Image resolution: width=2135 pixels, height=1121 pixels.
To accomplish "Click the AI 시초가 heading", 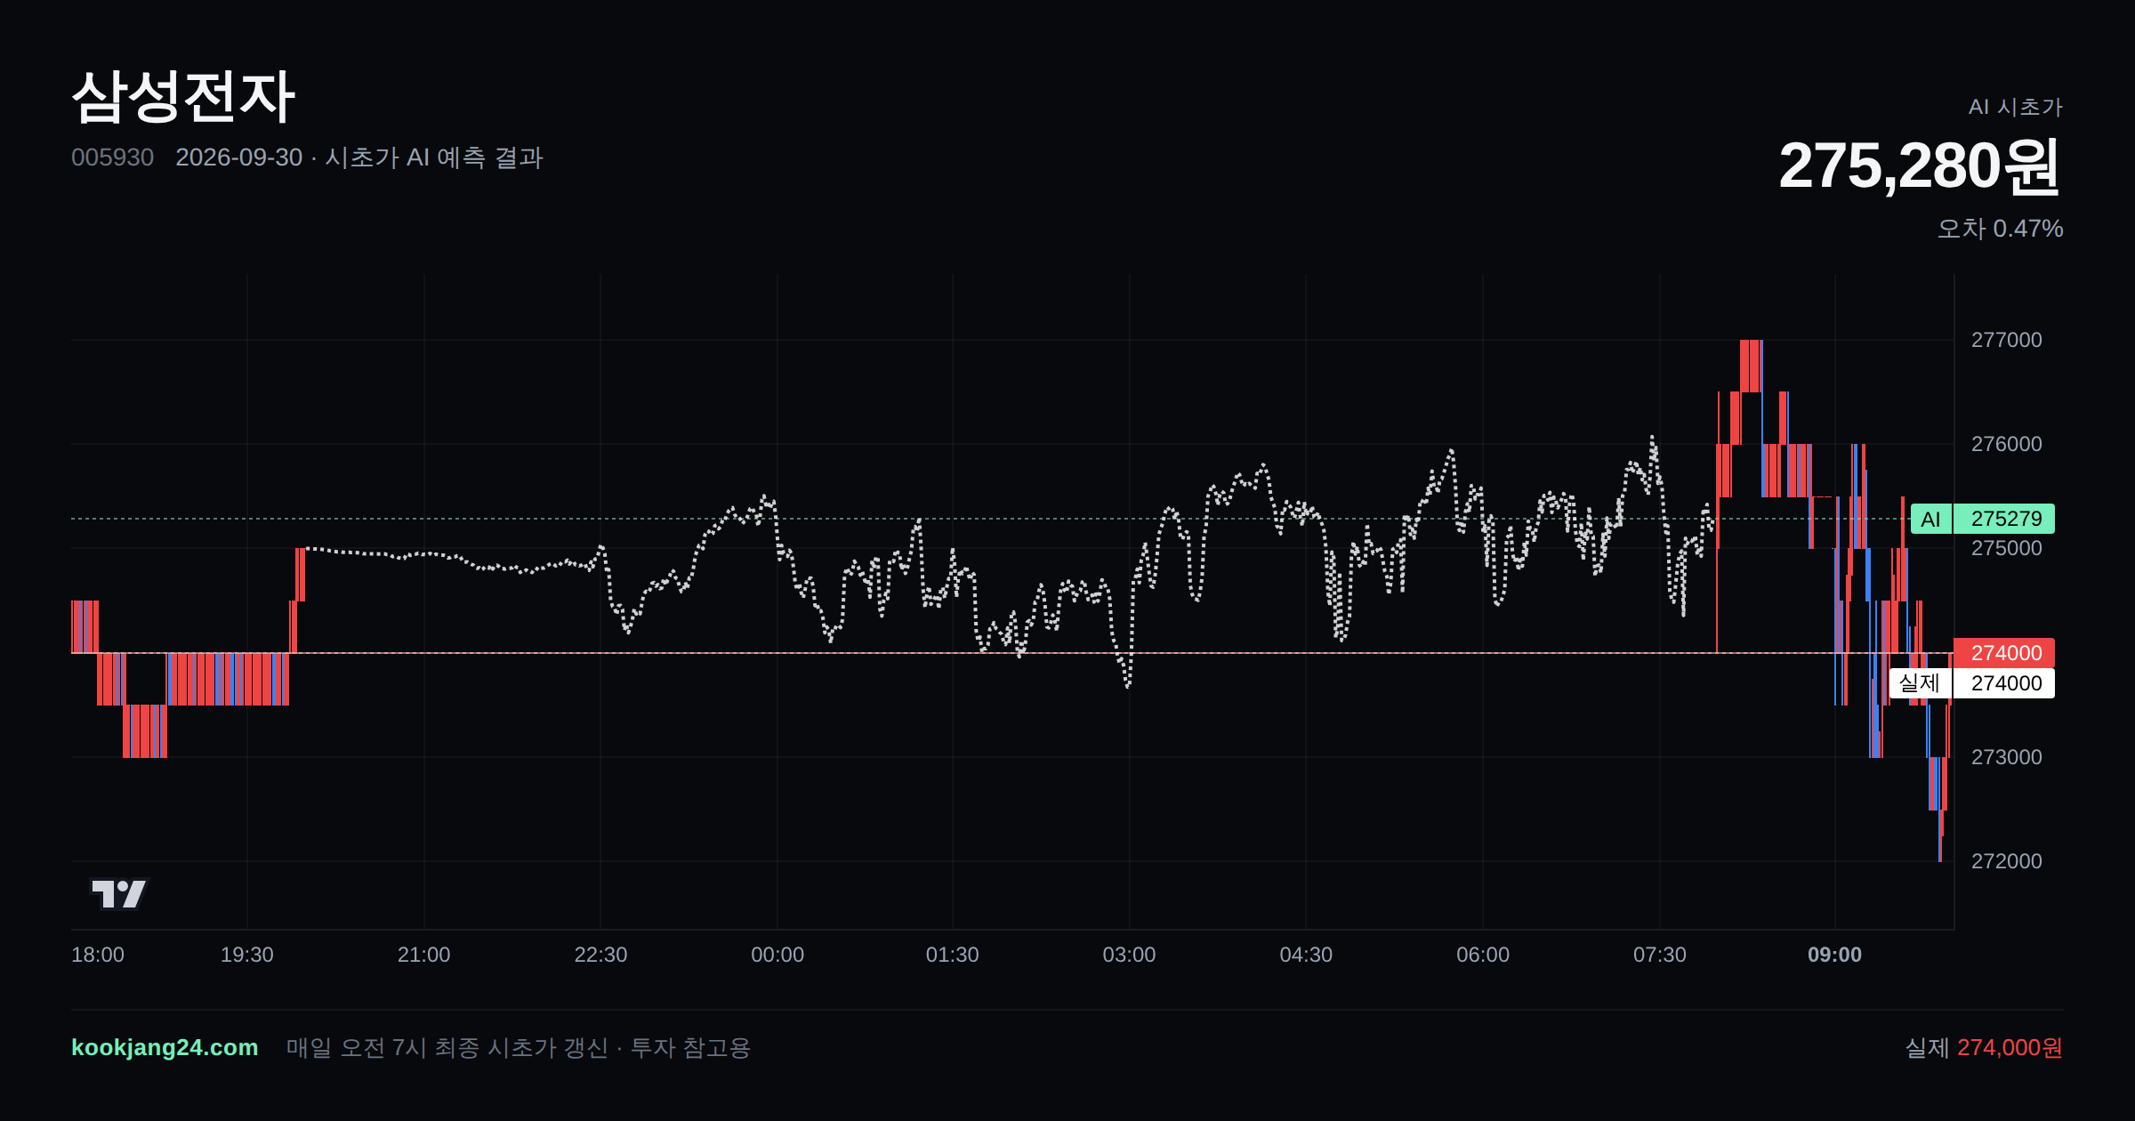I will [2015, 107].
